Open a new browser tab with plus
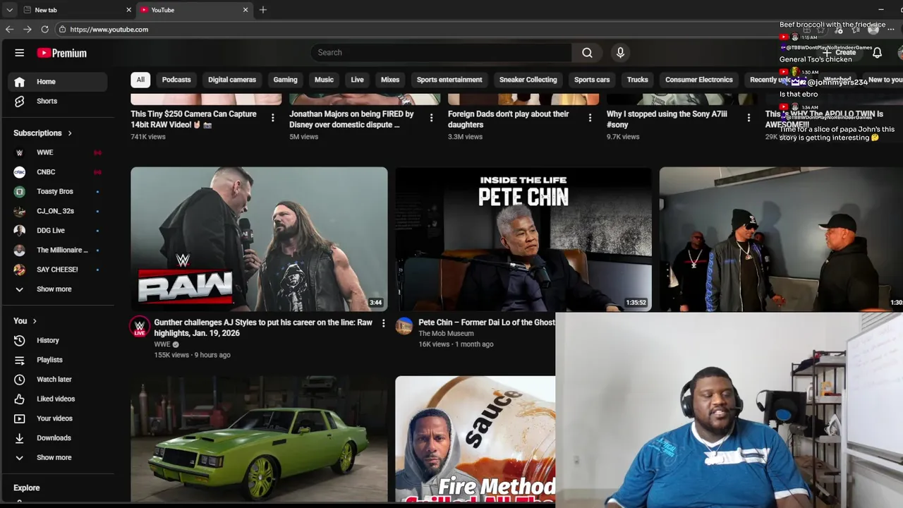Viewport: 903px width, 508px height. click(263, 10)
